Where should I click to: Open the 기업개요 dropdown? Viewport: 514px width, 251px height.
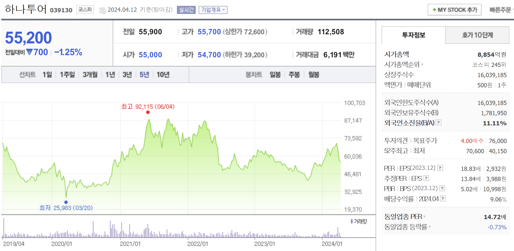[213, 10]
